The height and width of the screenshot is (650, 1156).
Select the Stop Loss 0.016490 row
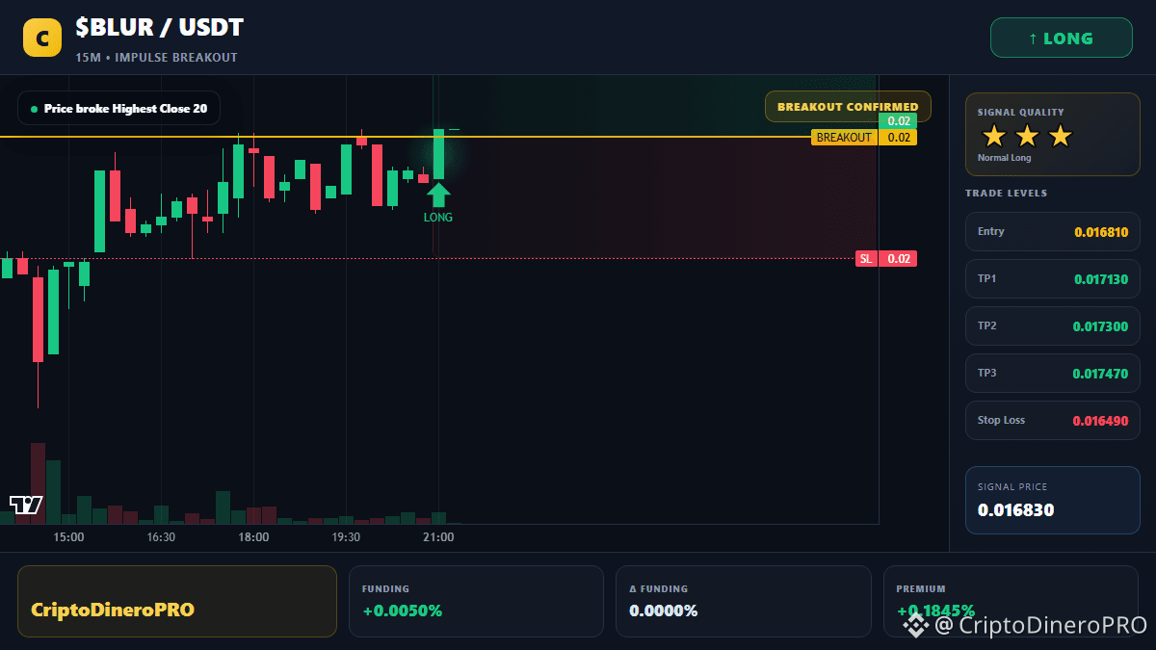[1052, 420]
